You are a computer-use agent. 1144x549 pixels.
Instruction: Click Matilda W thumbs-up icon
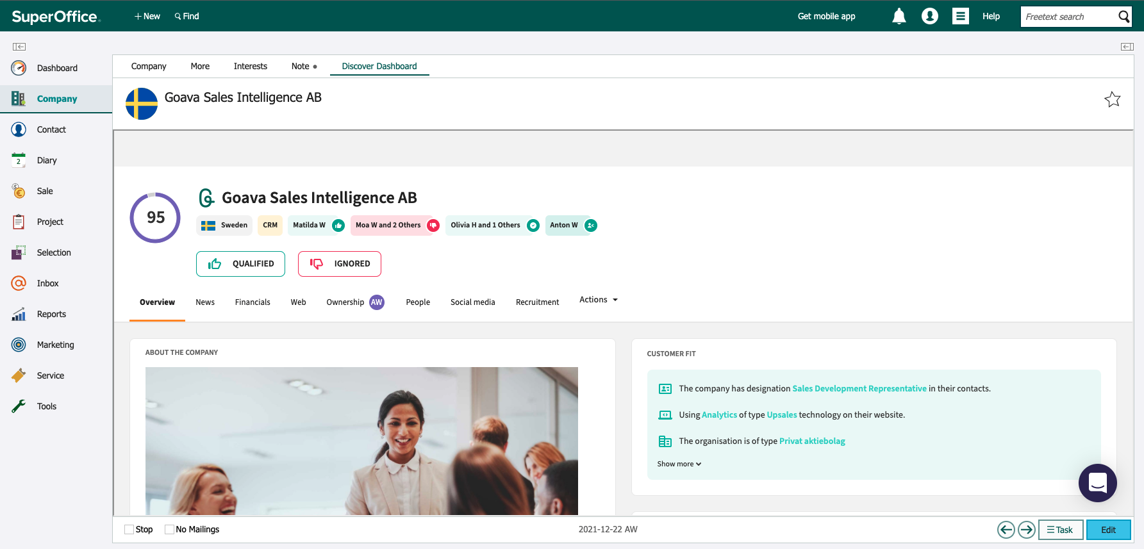338,225
